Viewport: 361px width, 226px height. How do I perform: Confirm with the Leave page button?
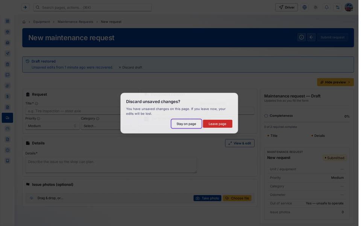[217, 124]
